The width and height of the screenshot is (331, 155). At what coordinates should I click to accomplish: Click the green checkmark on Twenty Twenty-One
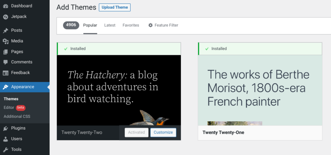click(x=207, y=49)
